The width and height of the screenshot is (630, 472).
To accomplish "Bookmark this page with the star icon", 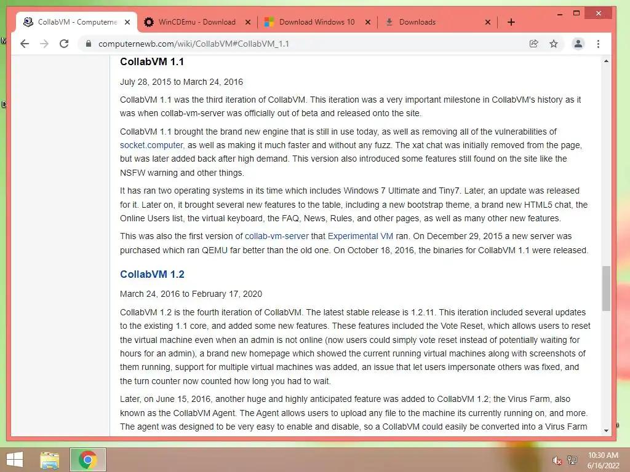I will (x=554, y=44).
